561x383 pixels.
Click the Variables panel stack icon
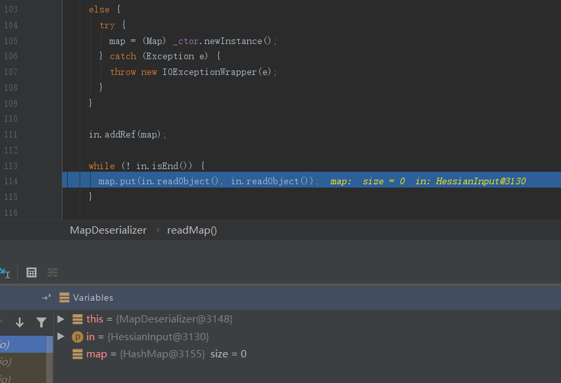coord(64,297)
